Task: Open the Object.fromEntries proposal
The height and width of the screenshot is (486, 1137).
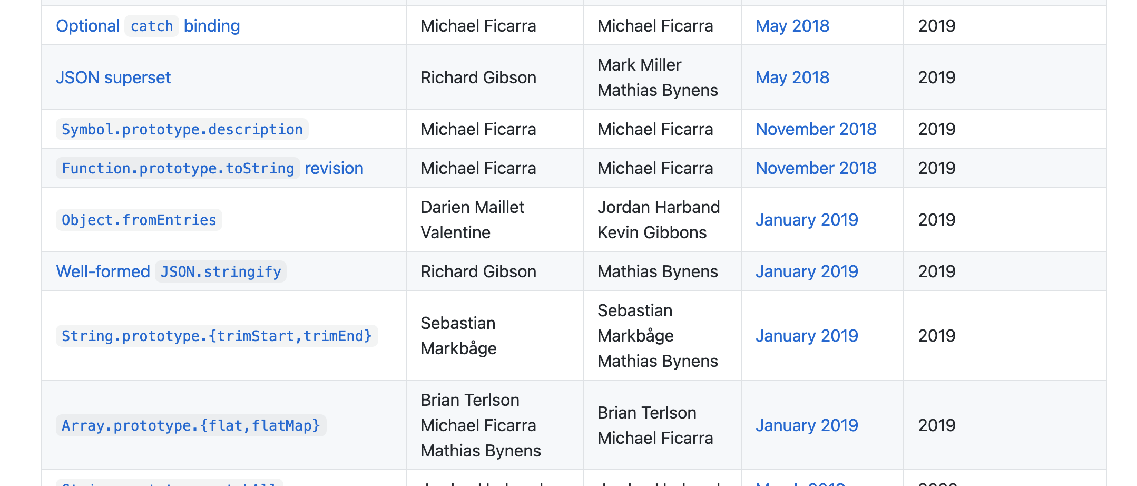Action: pyautogui.click(x=139, y=220)
